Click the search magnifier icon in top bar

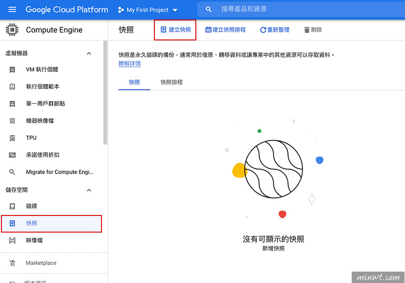(x=208, y=10)
